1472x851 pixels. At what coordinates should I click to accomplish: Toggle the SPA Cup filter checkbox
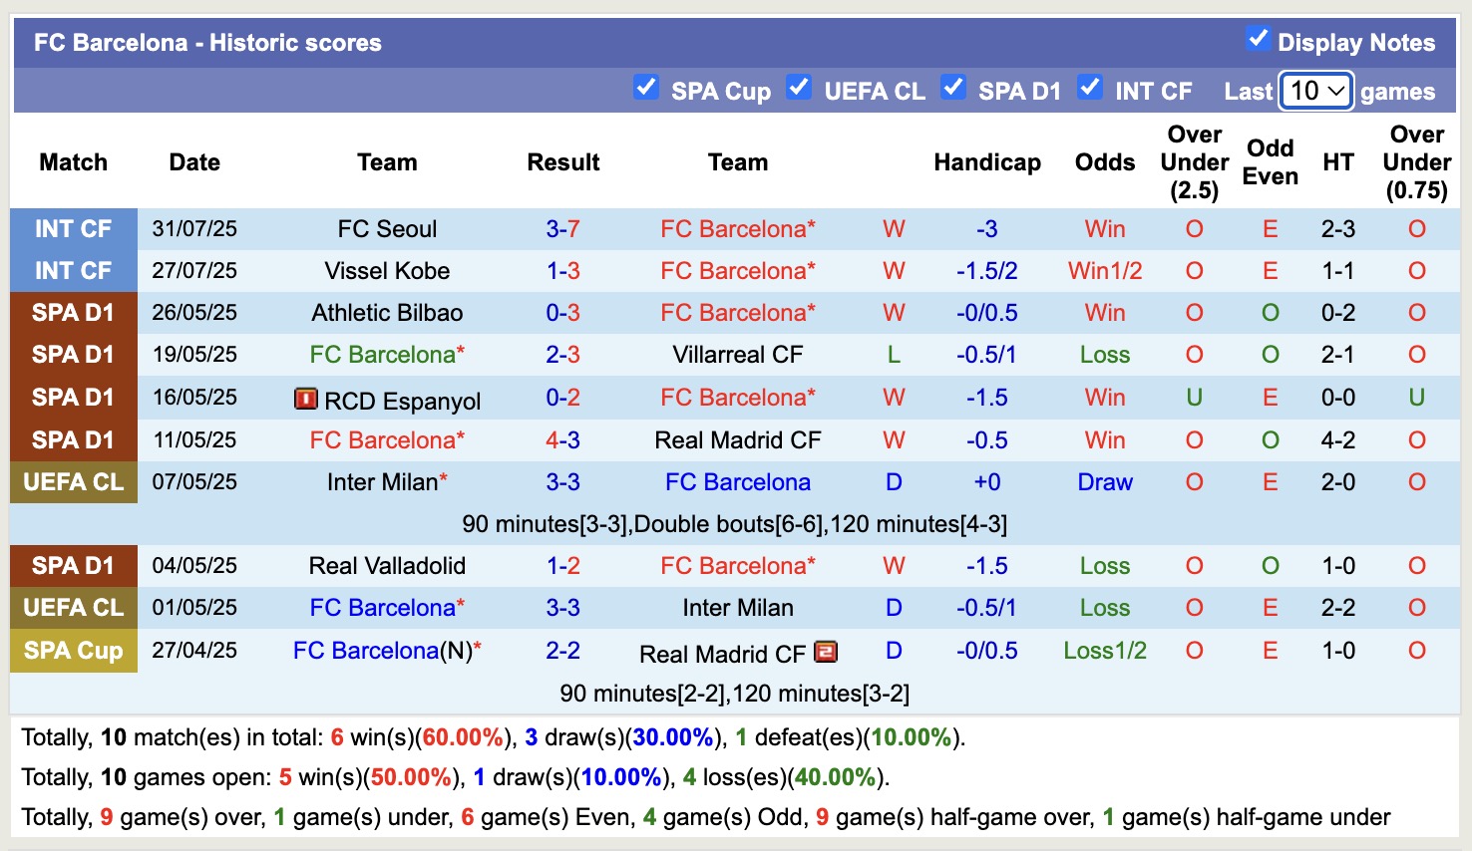[646, 88]
